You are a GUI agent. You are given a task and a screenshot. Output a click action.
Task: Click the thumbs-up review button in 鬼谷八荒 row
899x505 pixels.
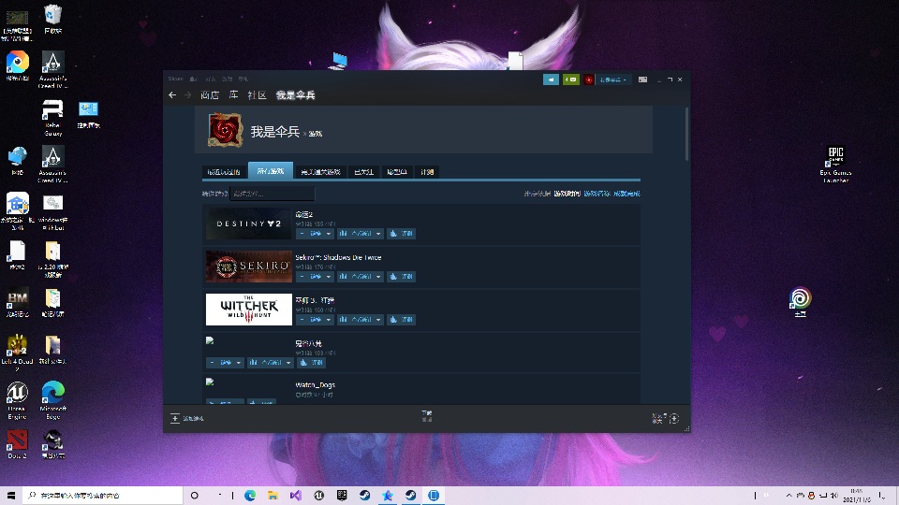[311, 363]
